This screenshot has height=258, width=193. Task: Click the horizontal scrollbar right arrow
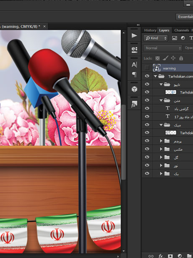click(x=118, y=256)
